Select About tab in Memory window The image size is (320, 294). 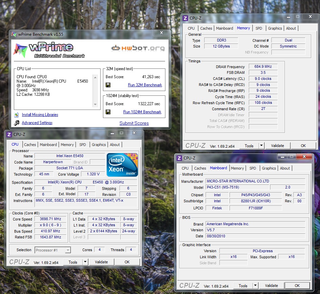pyautogui.click(x=291, y=28)
